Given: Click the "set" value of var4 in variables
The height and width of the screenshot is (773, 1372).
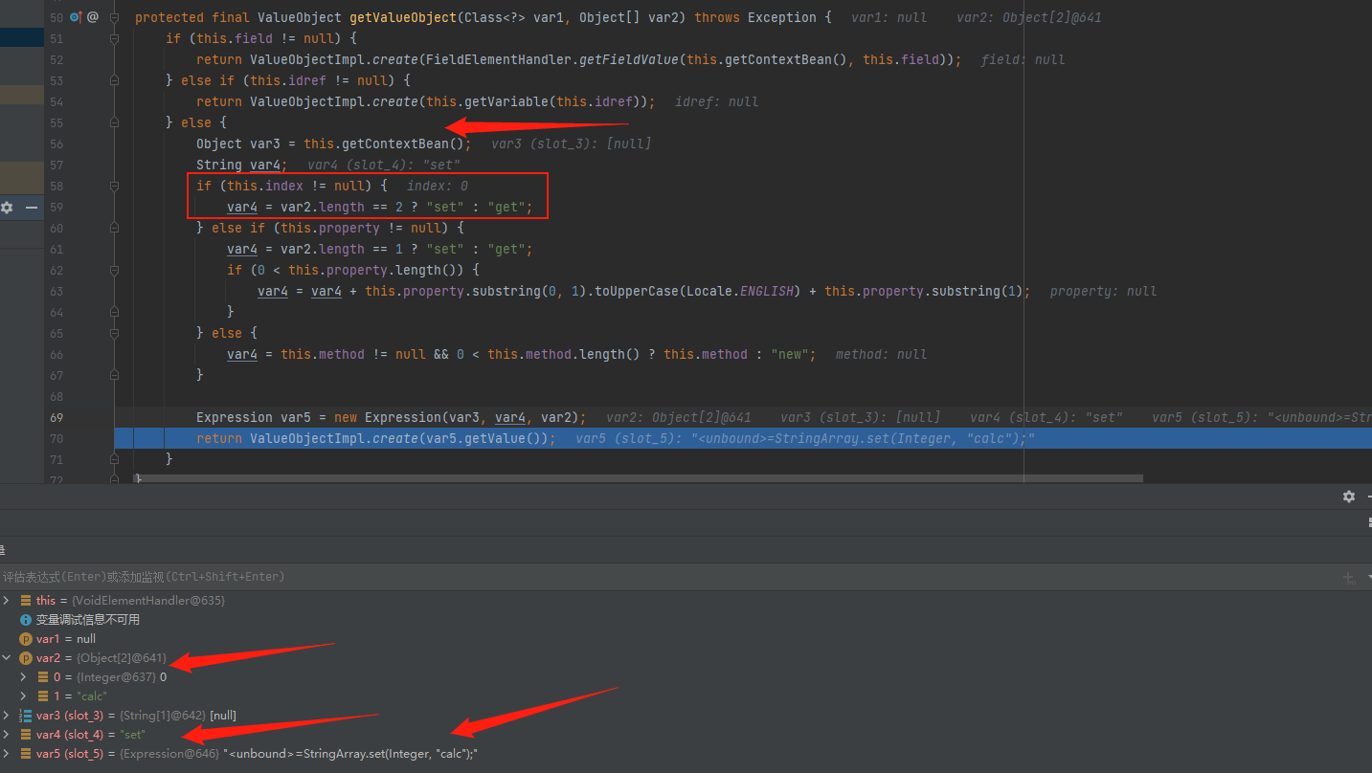Looking at the screenshot, I should (x=133, y=735).
